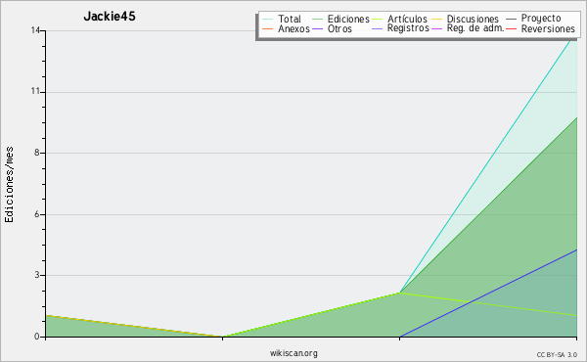Click the orange Anexos legend line swatch
The height and width of the screenshot is (362, 587).
pyautogui.click(x=268, y=28)
